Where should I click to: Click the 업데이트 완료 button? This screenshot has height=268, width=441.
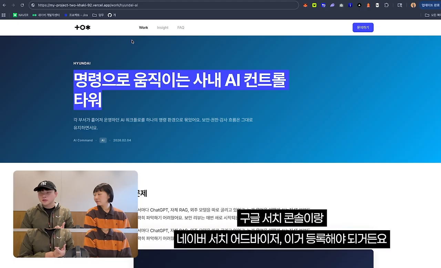(430, 5)
